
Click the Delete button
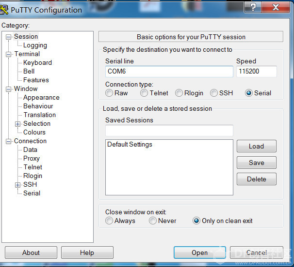tap(257, 179)
